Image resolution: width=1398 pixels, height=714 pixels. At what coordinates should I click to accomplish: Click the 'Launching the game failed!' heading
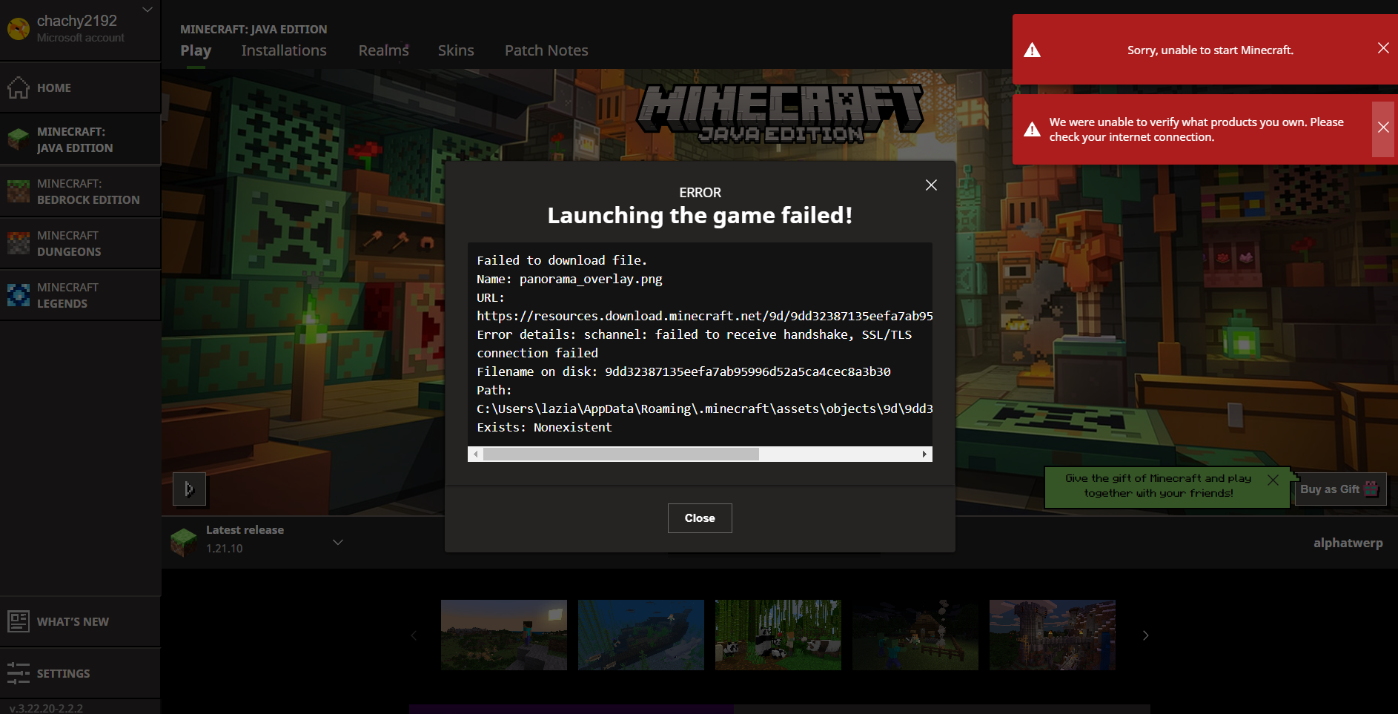700,216
